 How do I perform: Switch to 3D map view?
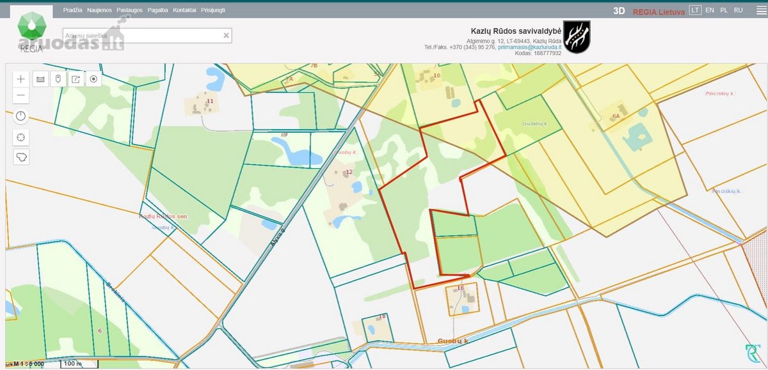(x=619, y=11)
